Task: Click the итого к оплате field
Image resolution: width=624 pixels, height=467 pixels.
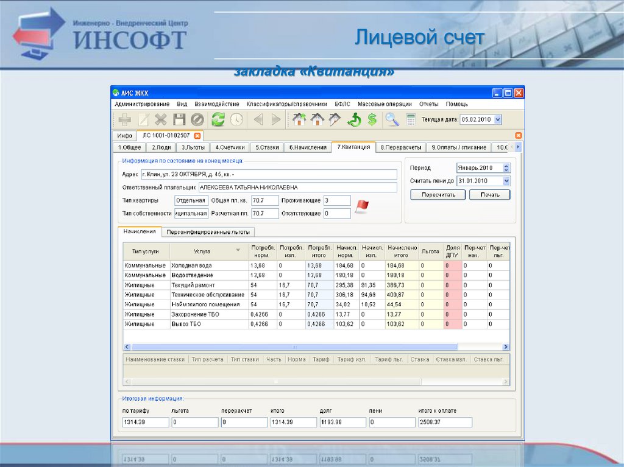Action: point(445,422)
